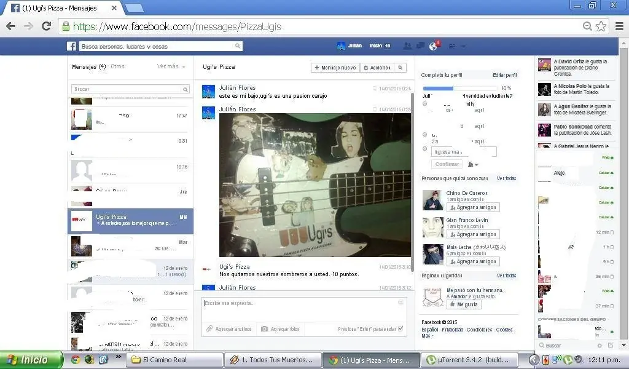Click into the 'Escribe una respuesta' field
The image size is (629, 369).
(304, 309)
